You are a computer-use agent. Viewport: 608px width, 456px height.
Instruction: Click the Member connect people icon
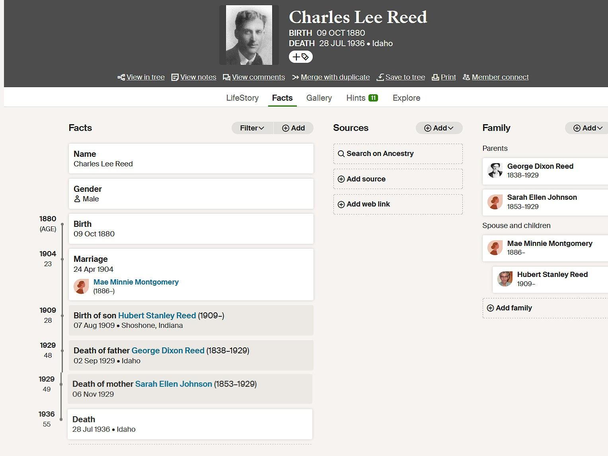click(x=466, y=77)
